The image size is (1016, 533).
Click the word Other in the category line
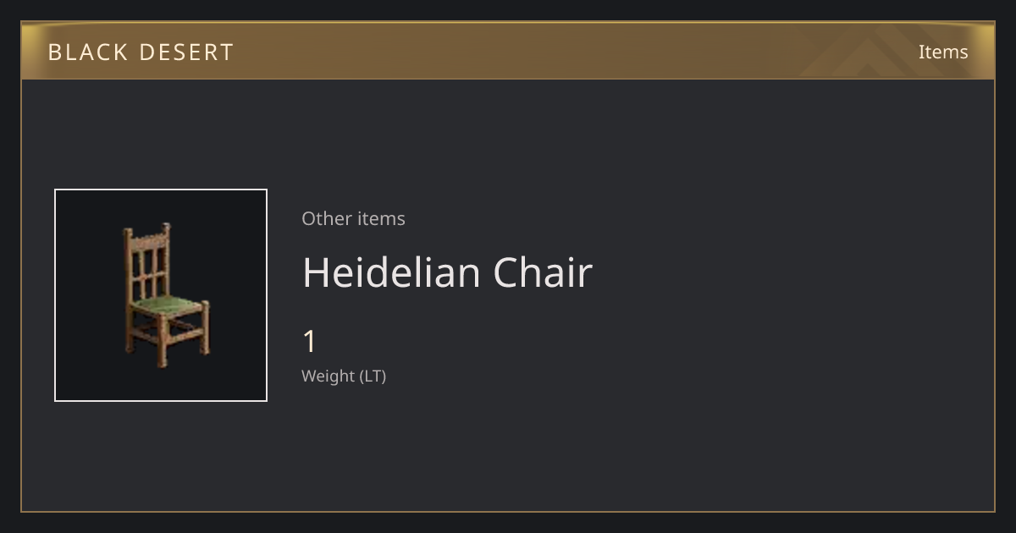(x=327, y=218)
